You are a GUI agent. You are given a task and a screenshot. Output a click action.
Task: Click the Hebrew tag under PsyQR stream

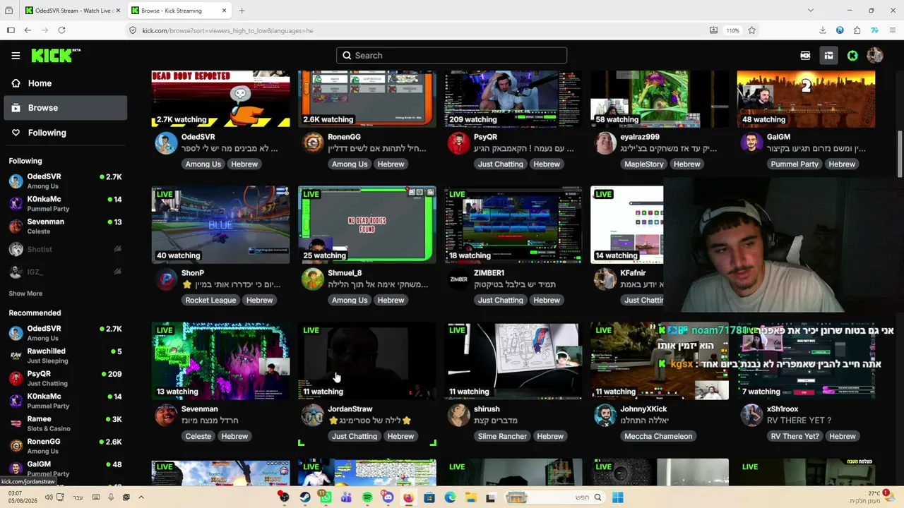click(547, 164)
